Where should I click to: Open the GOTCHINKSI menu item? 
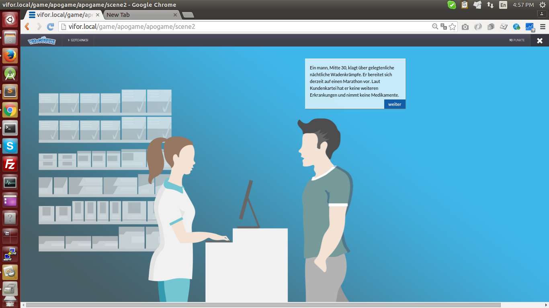(78, 41)
